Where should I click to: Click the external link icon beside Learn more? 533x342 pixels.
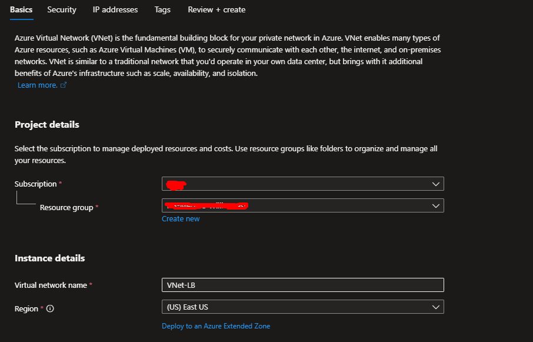64,85
